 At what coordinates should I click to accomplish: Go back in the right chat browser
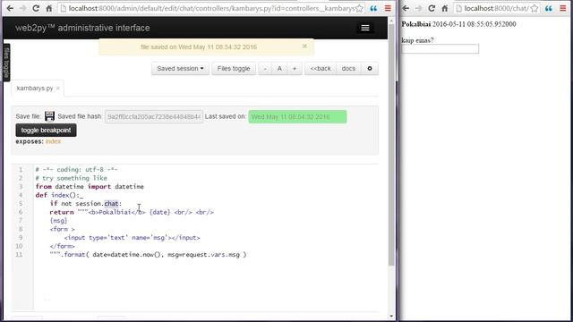(x=406, y=8)
